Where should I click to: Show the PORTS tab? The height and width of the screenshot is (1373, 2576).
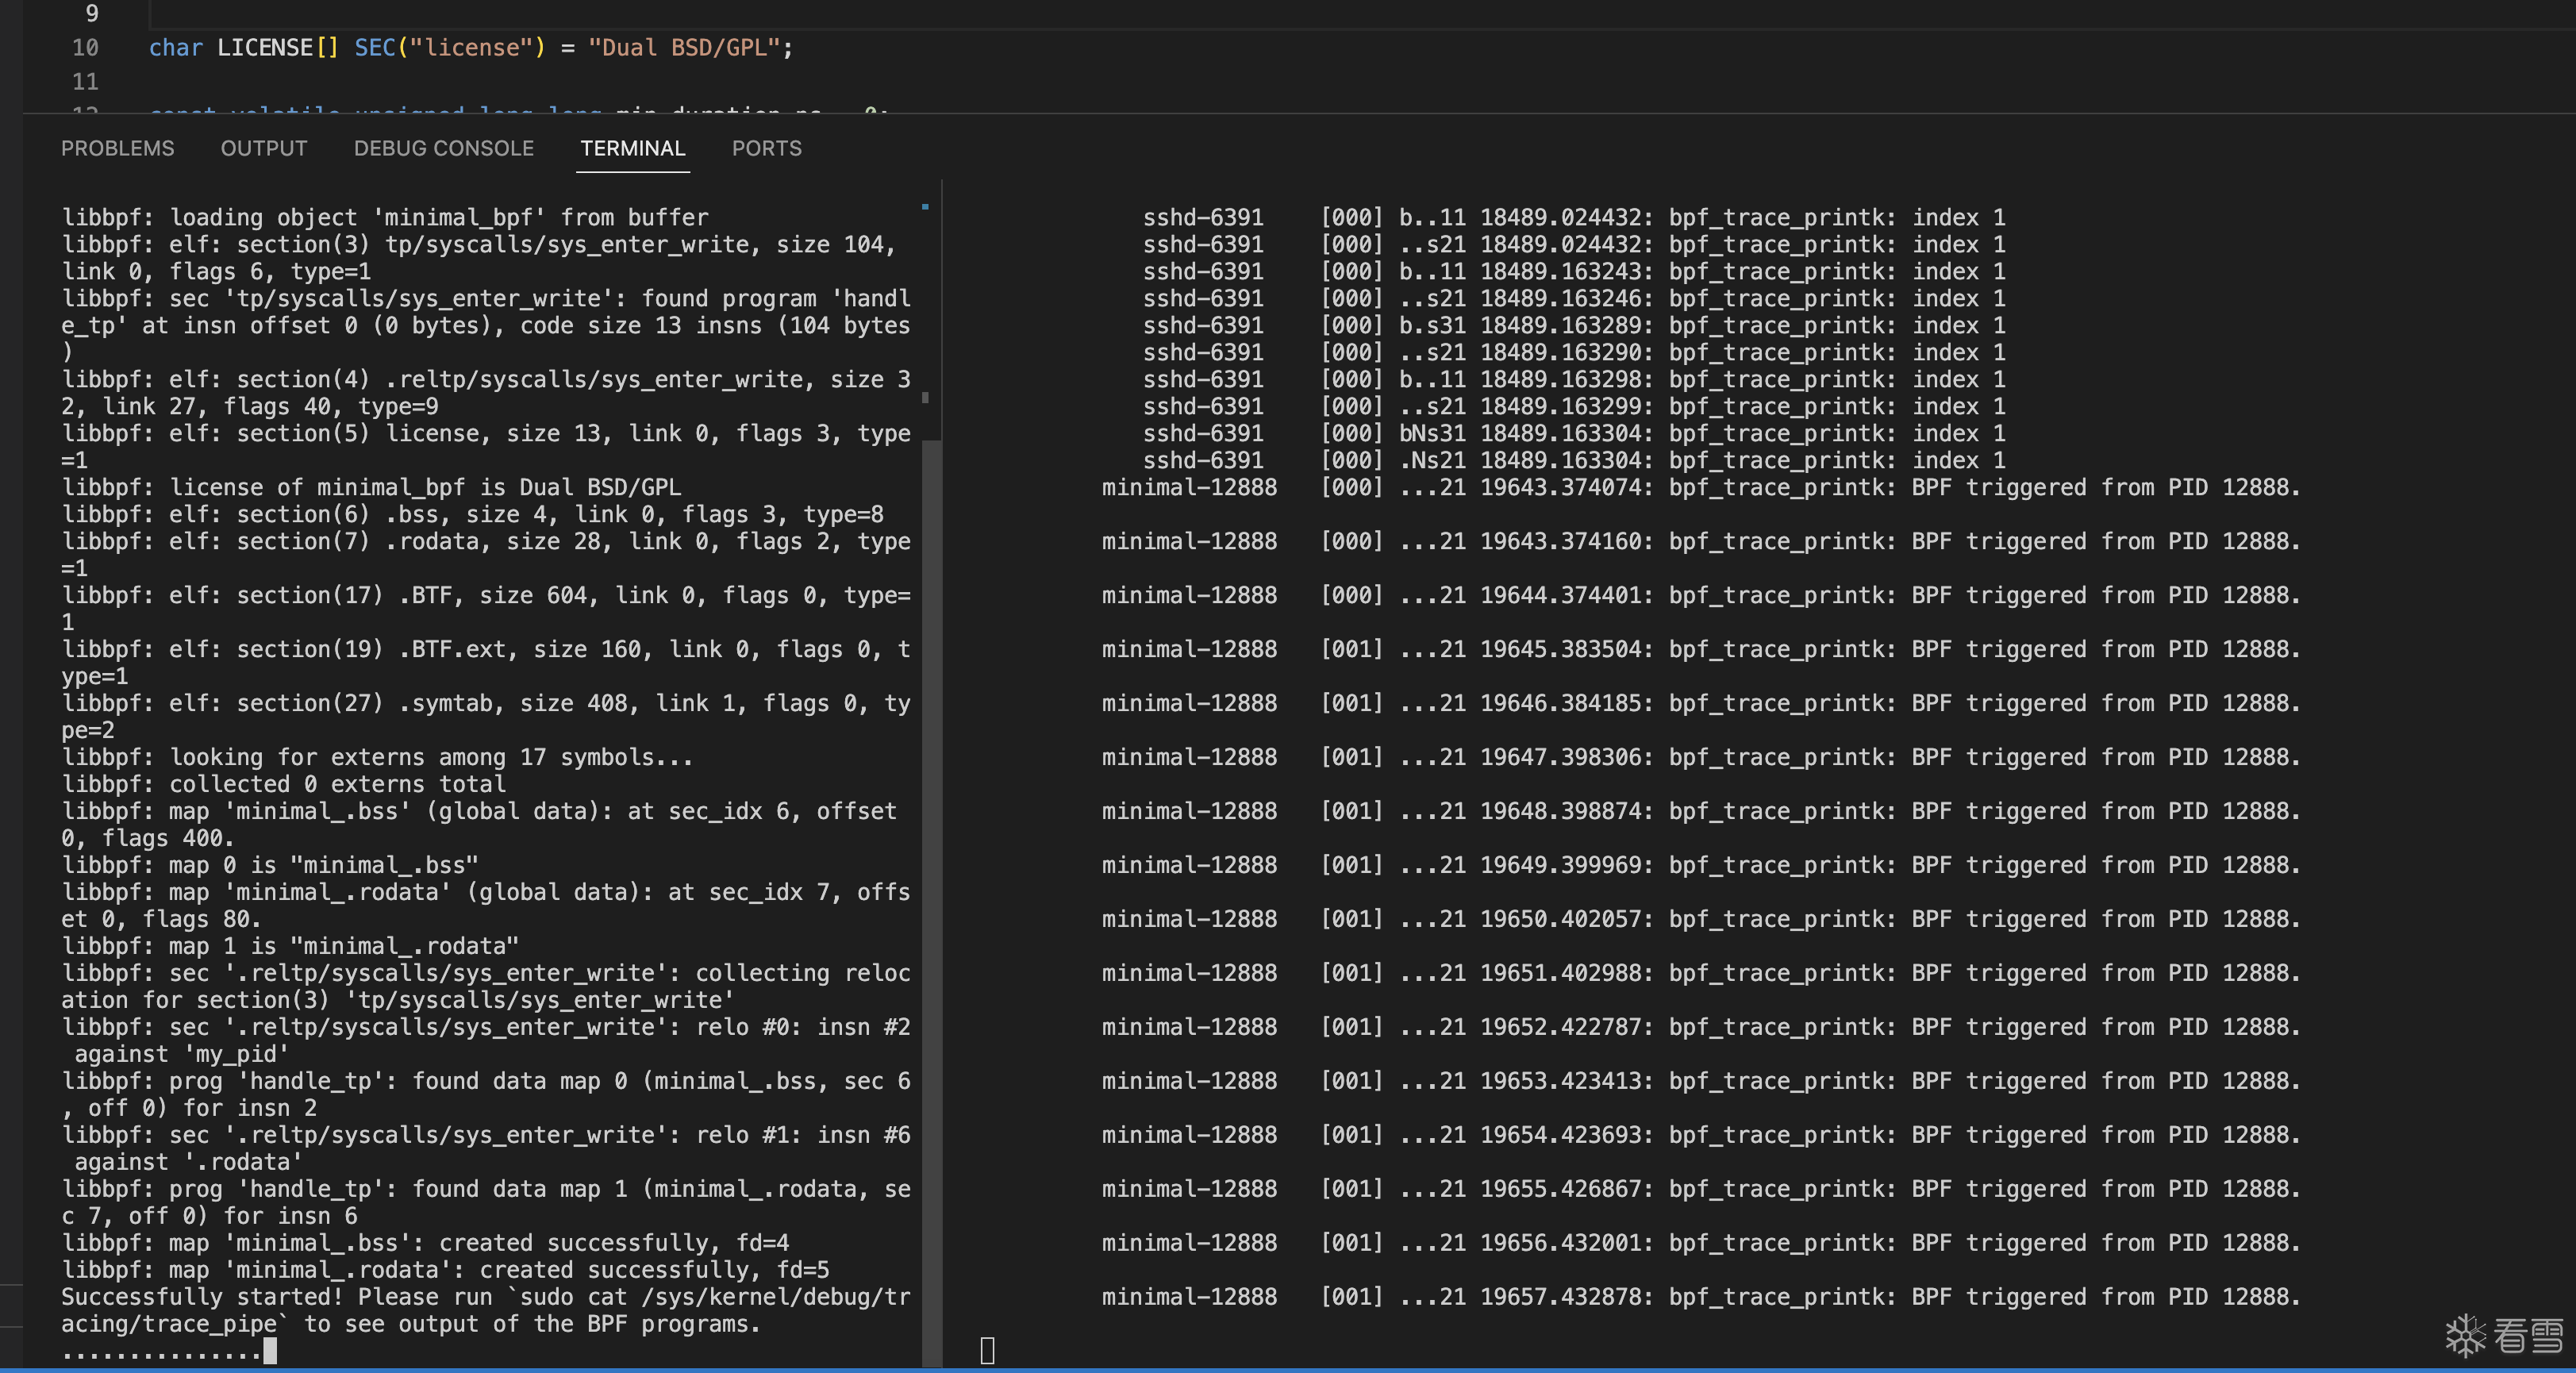767,148
